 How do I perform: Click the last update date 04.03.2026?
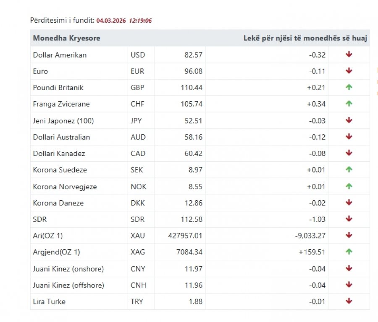(111, 21)
